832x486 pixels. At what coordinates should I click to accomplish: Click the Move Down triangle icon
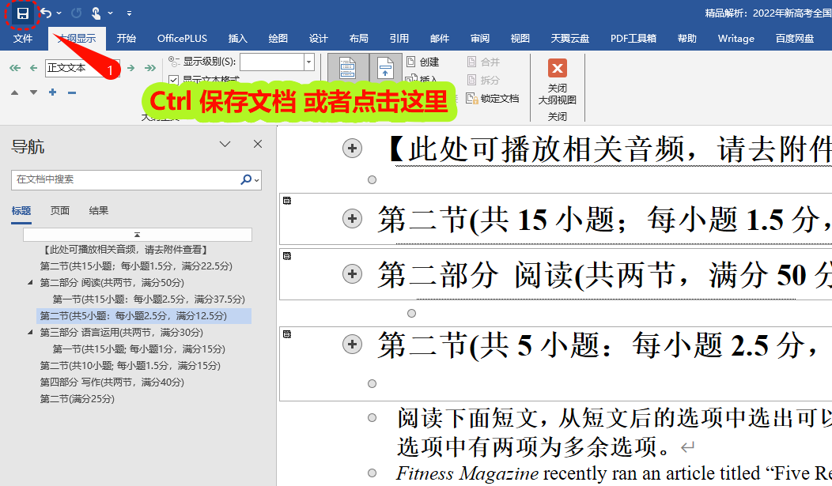33,92
